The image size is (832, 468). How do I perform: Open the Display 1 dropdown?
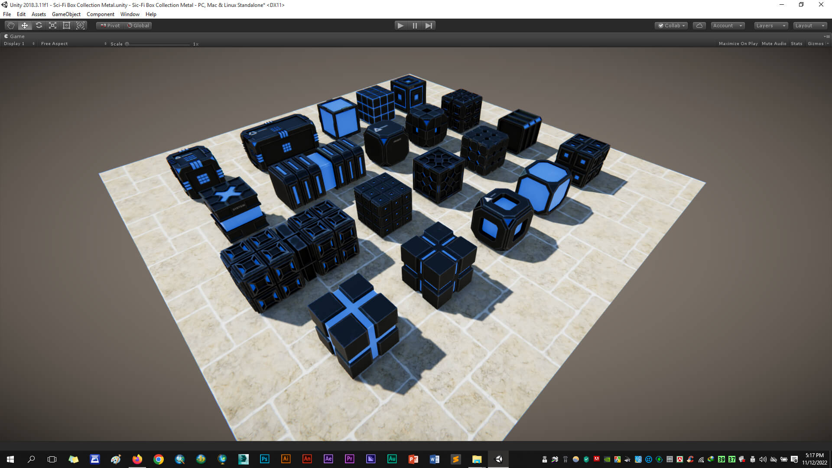19,44
